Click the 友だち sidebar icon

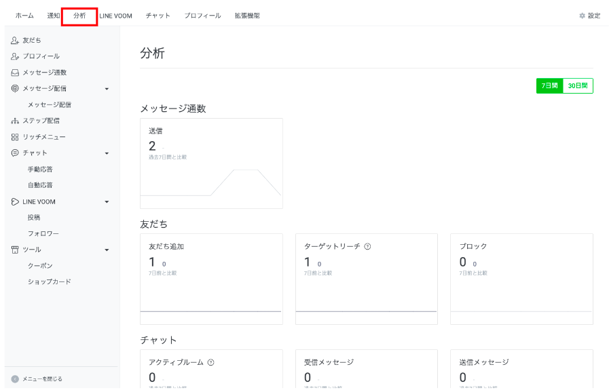15,40
